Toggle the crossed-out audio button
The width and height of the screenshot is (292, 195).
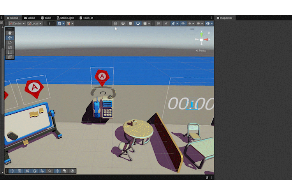pos(166,23)
